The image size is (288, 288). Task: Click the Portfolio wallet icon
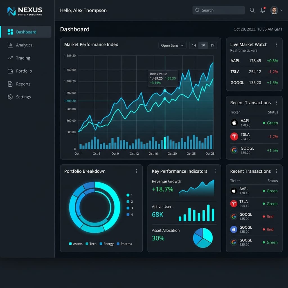pos(10,71)
